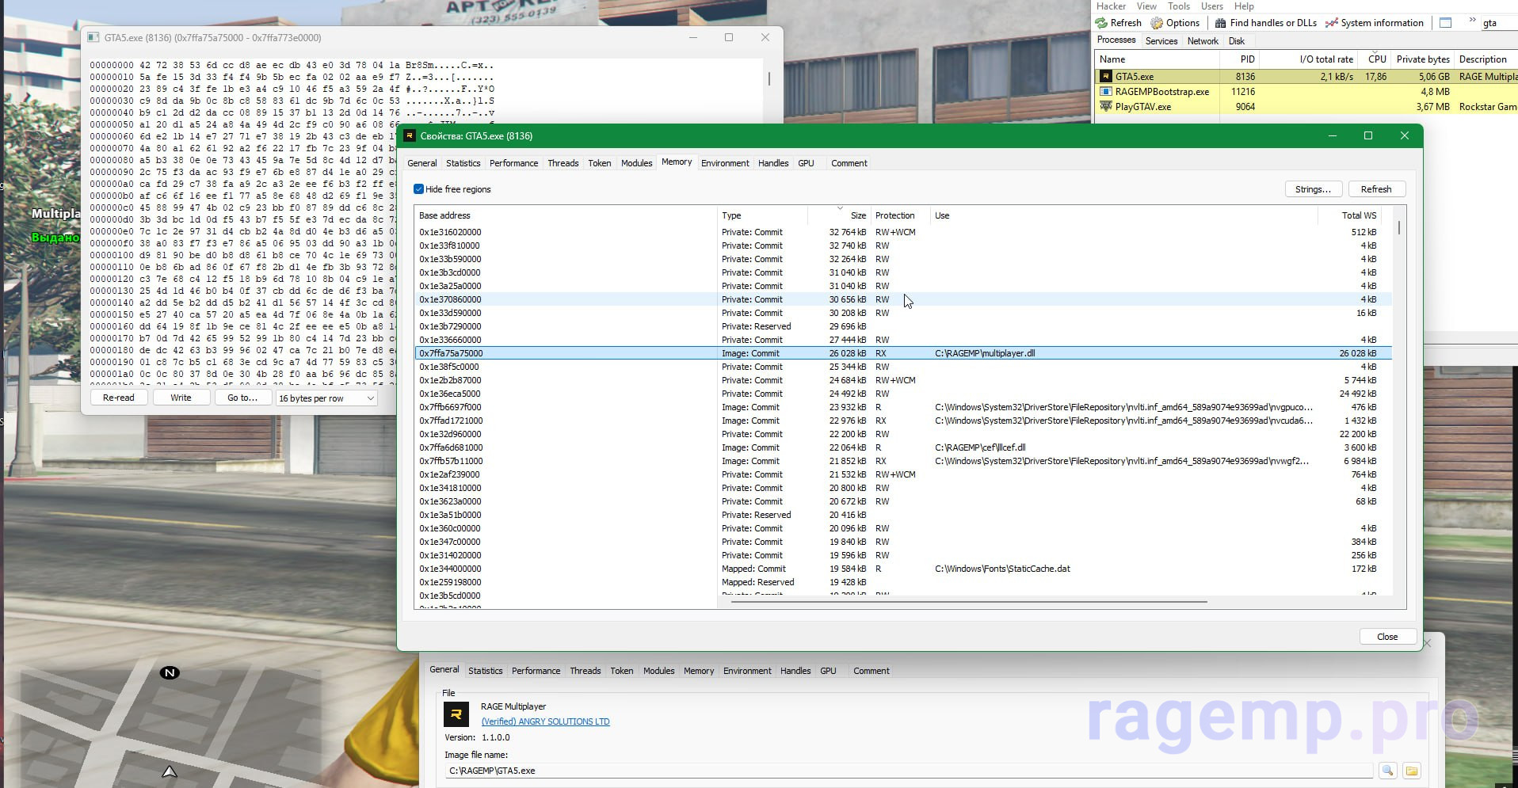
Task: Switch to the Services tab
Action: click(1161, 41)
